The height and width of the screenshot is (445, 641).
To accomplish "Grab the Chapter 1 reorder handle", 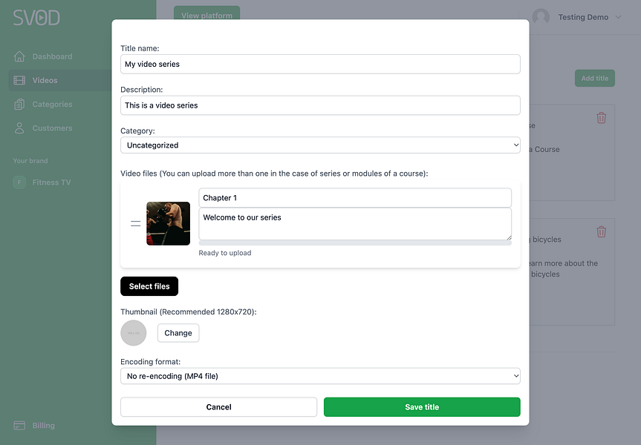I will (x=135, y=223).
